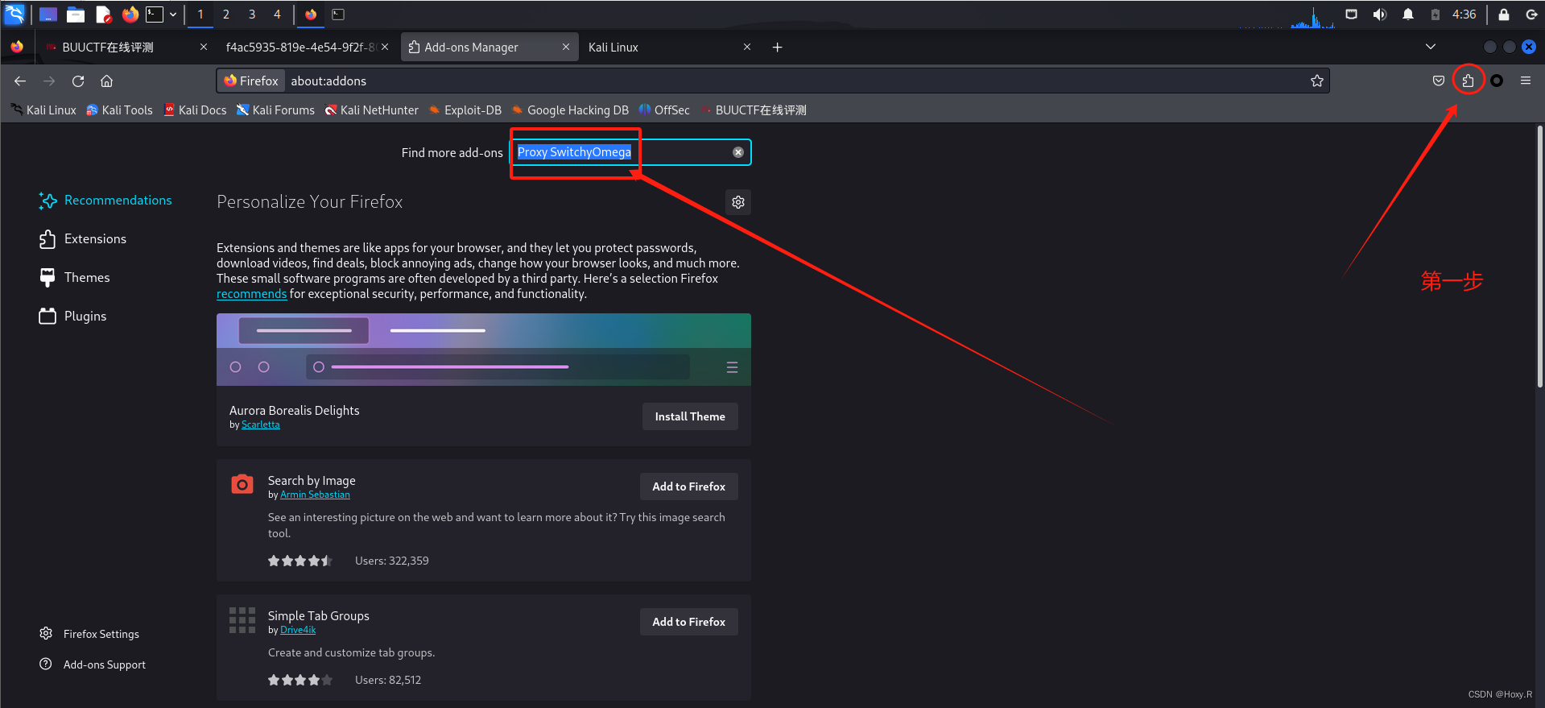Open the Google Hacking DB bookmark
This screenshot has height=708, width=1545.
tap(570, 110)
